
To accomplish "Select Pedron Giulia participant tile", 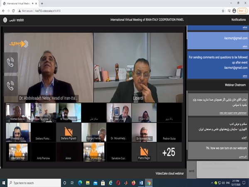I will [x=169, y=132].
